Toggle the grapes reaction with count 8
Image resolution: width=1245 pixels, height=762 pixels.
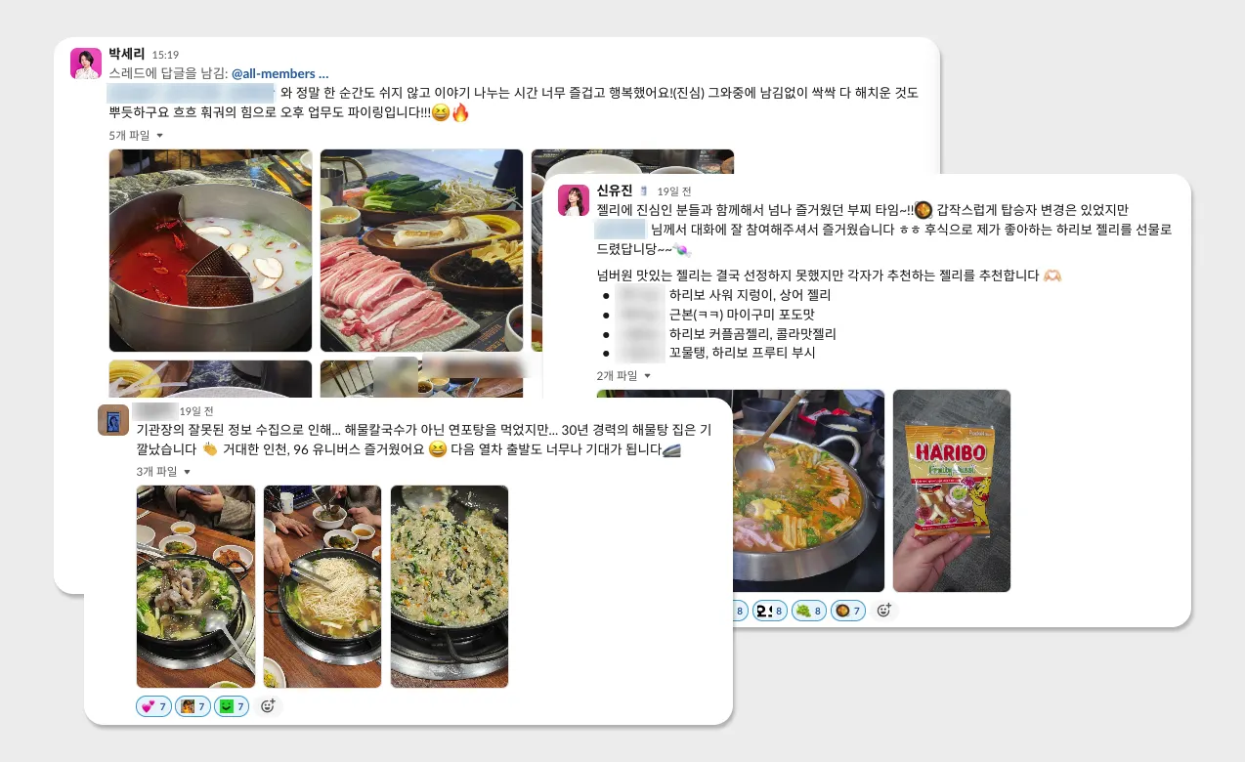pyautogui.click(x=809, y=611)
